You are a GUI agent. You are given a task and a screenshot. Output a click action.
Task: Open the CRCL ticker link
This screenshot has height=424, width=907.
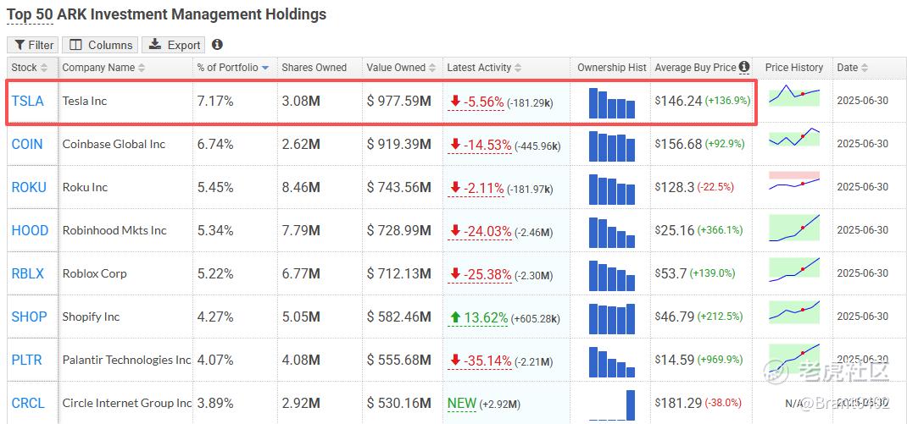click(28, 403)
